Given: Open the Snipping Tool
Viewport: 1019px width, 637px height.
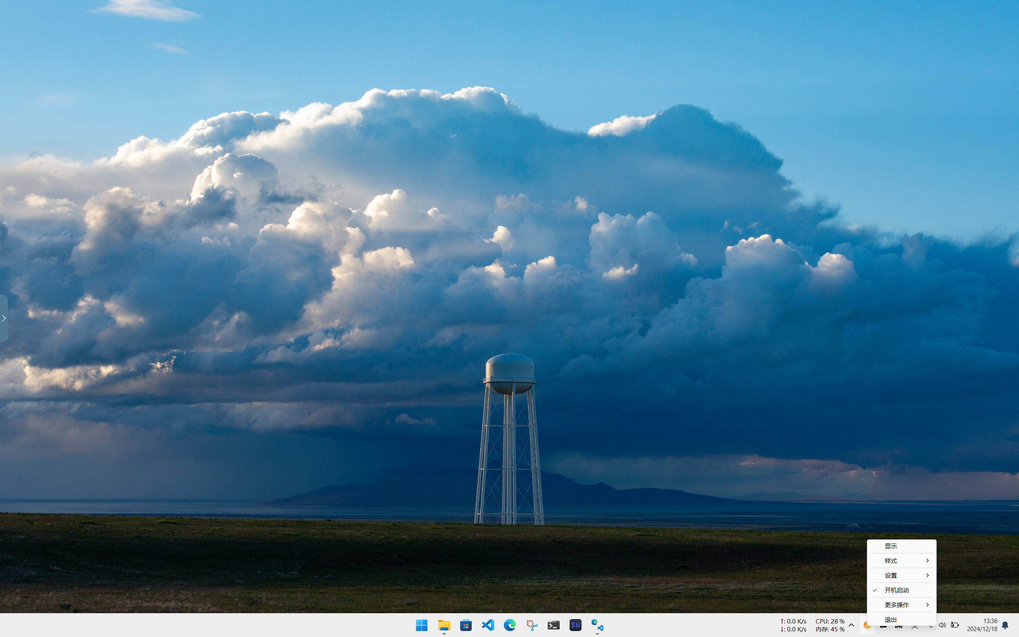Looking at the screenshot, I should coord(532,625).
